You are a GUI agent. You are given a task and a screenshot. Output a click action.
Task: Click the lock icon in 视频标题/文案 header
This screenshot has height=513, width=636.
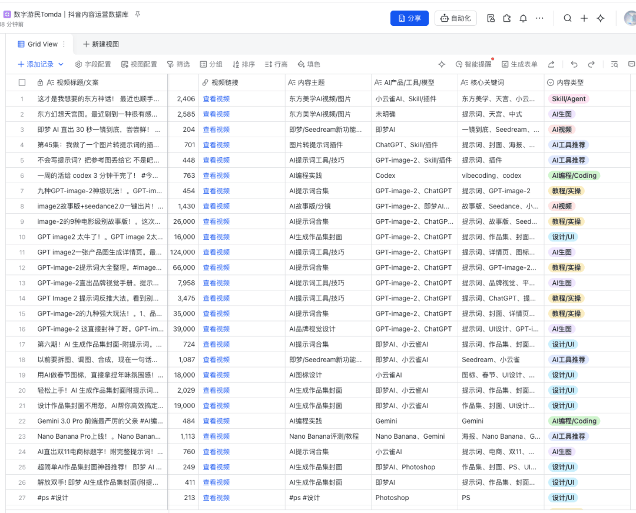[x=40, y=82]
